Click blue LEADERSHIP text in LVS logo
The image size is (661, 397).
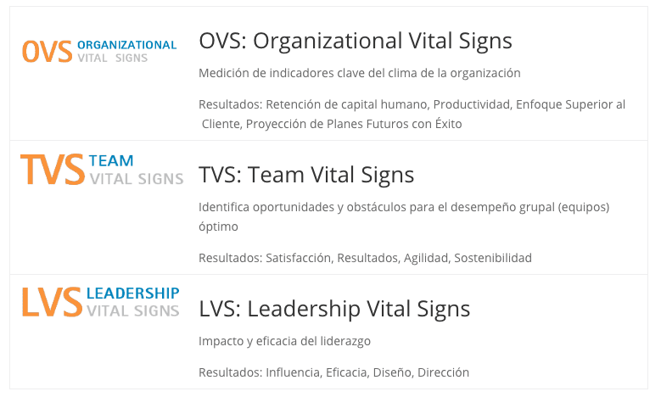133,293
